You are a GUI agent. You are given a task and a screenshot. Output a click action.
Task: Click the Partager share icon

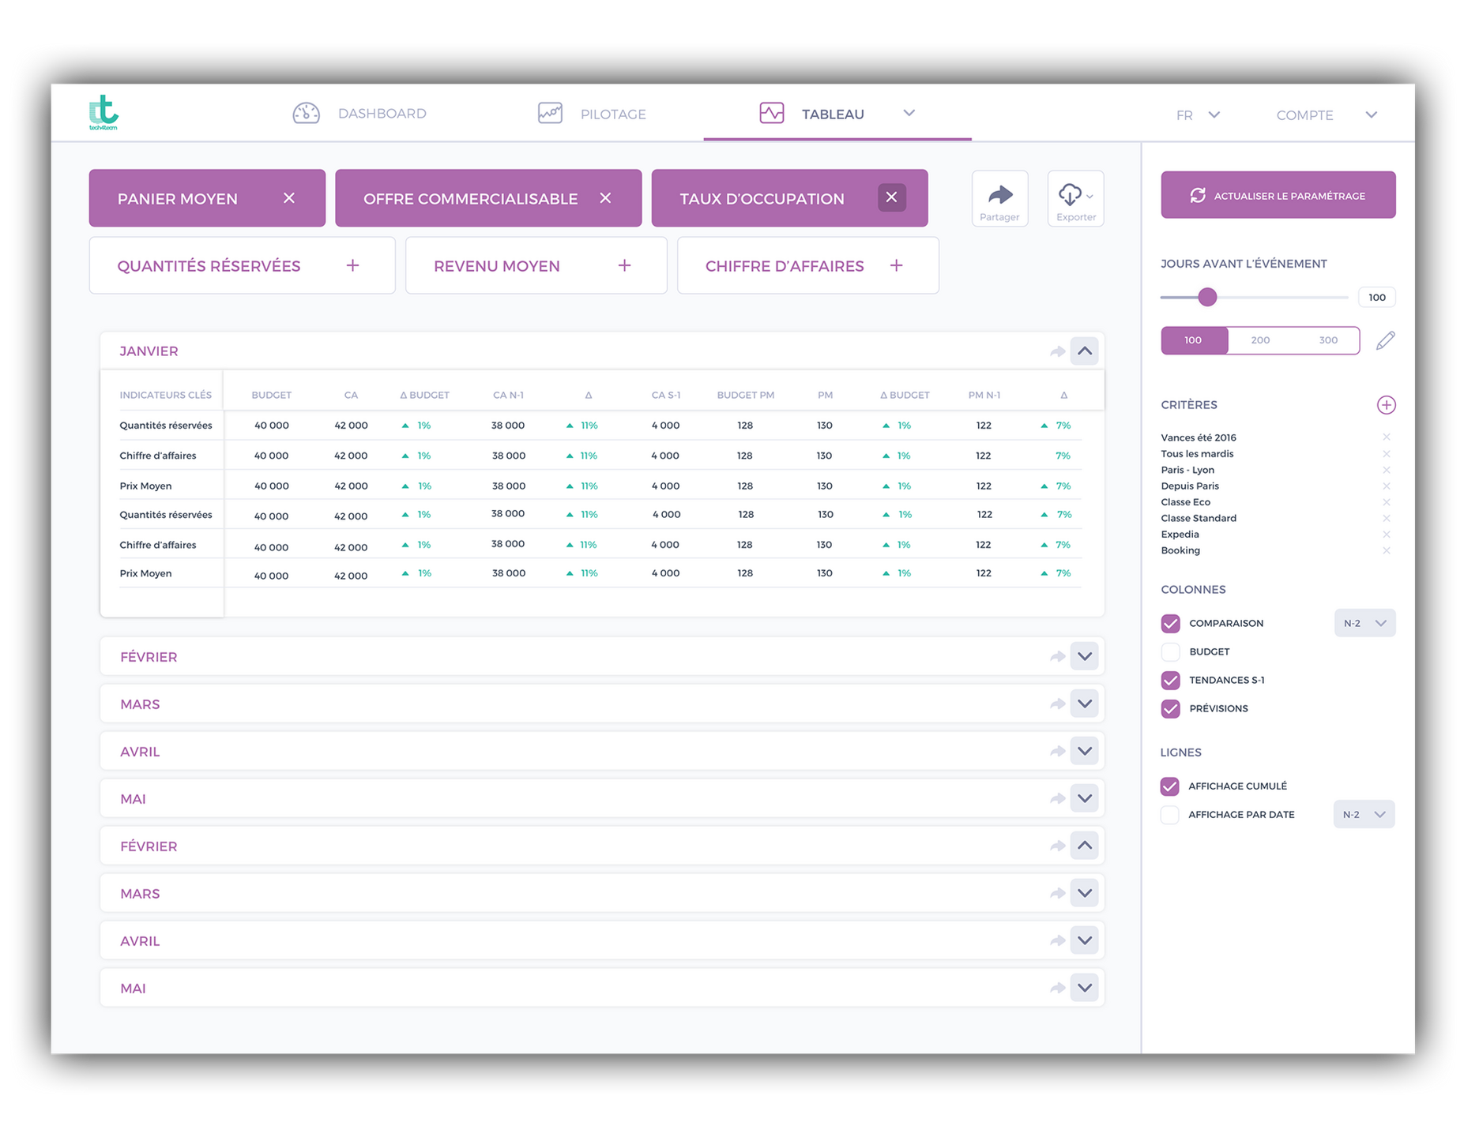(999, 195)
